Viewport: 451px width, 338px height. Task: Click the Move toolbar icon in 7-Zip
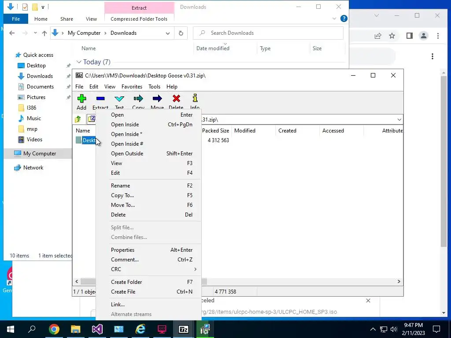pyautogui.click(x=157, y=99)
